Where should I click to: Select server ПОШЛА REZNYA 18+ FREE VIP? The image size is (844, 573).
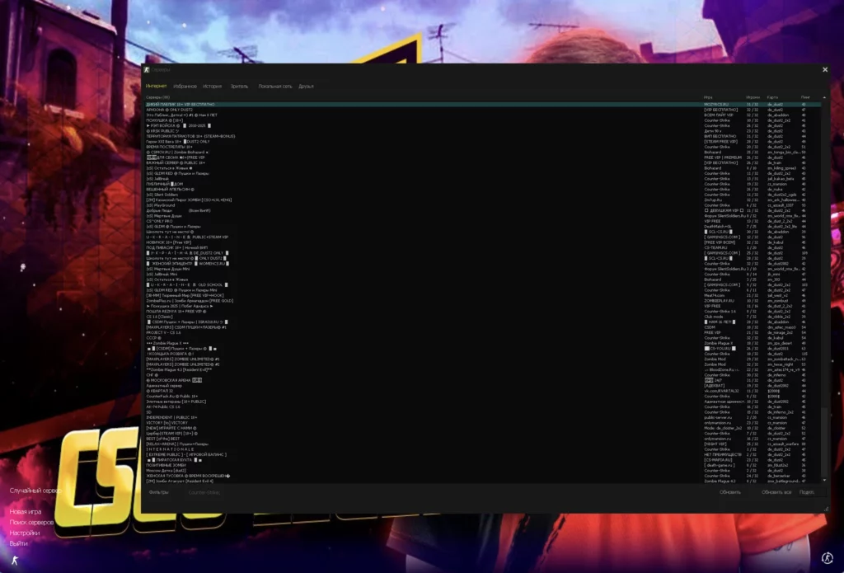[483, 312]
